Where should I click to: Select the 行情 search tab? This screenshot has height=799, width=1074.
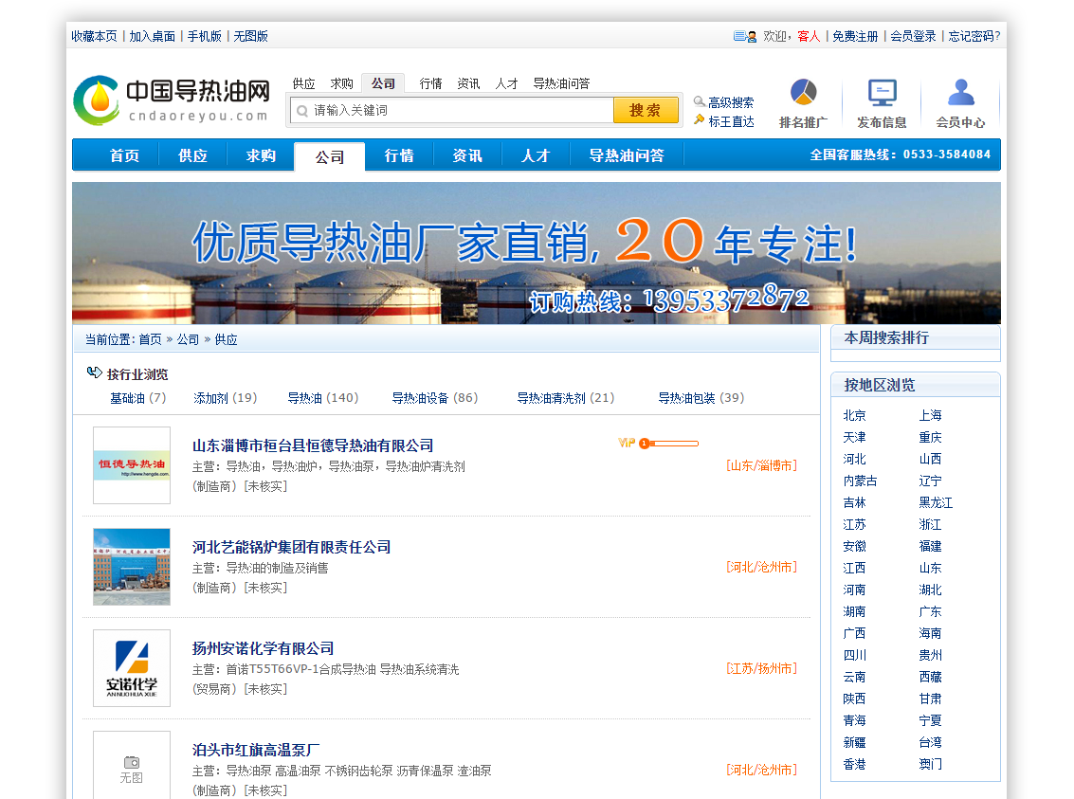(431, 83)
